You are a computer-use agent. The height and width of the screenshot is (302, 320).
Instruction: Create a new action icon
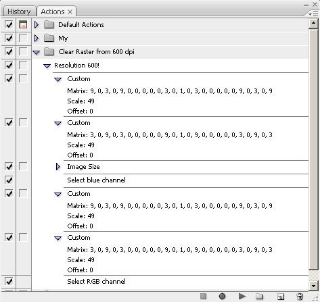point(281,297)
